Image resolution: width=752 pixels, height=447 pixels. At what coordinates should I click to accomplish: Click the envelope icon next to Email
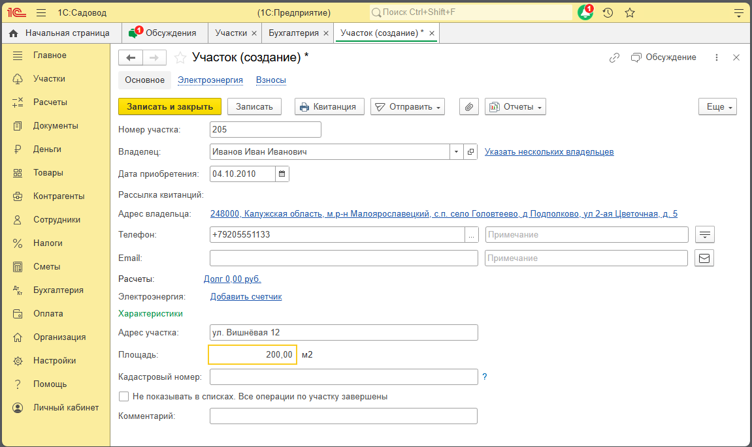tap(704, 258)
